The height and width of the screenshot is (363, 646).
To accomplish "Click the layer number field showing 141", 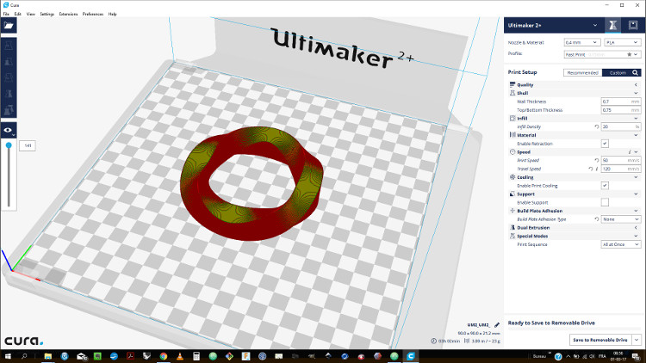I will click(x=28, y=145).
